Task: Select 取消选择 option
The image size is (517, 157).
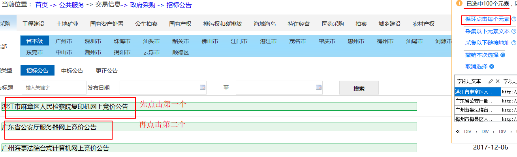Action: 476,66
